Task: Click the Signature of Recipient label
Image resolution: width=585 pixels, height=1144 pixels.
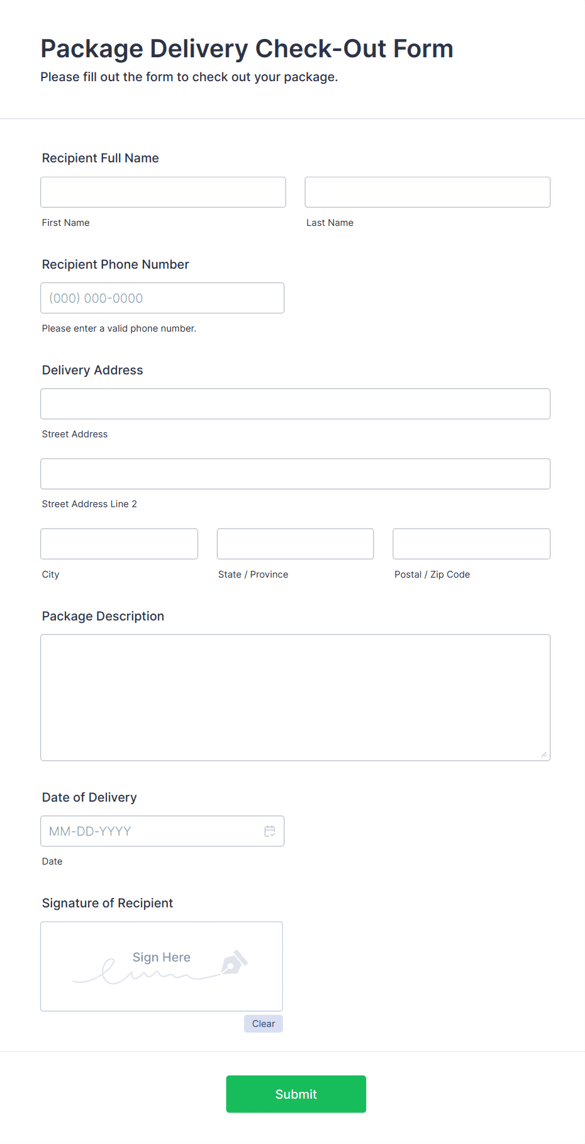Action: 108,903
